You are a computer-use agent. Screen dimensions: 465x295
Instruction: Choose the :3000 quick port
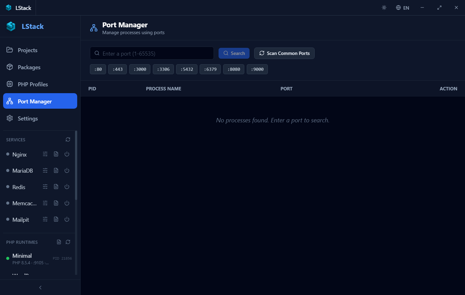point(140,69)
